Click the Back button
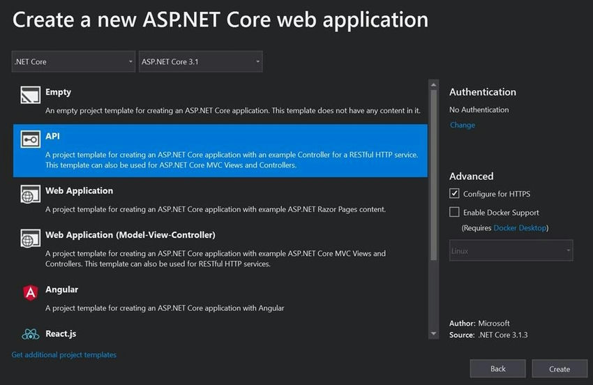 click(497, 369)
